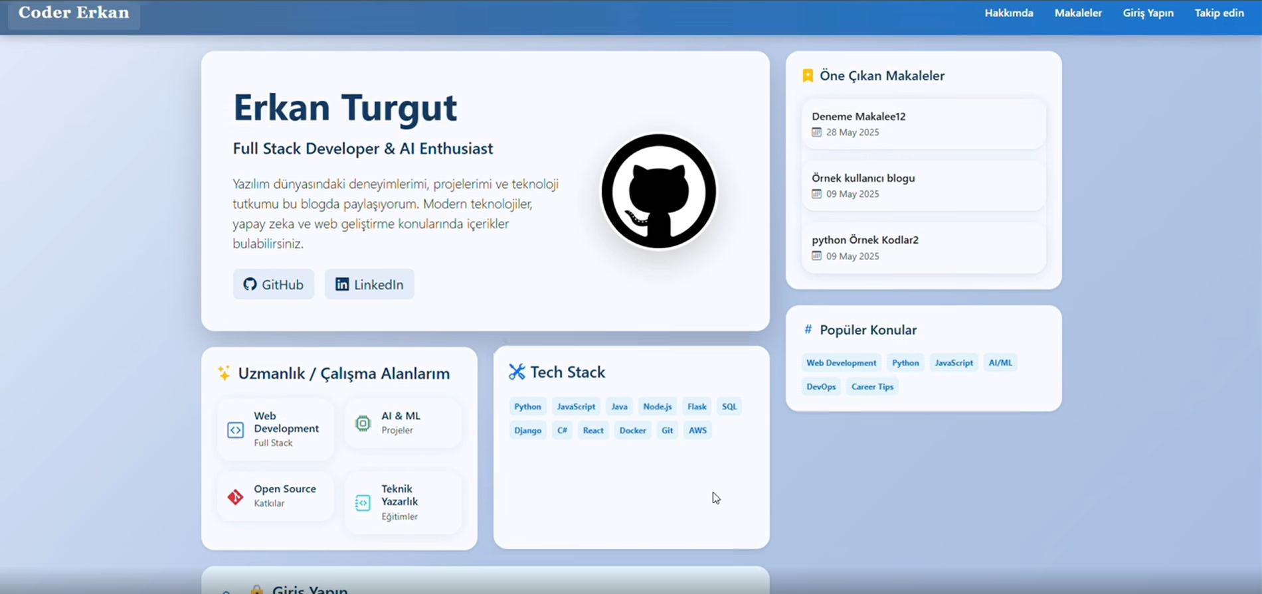Click the AI & ML chip icon

pos(363,423)
